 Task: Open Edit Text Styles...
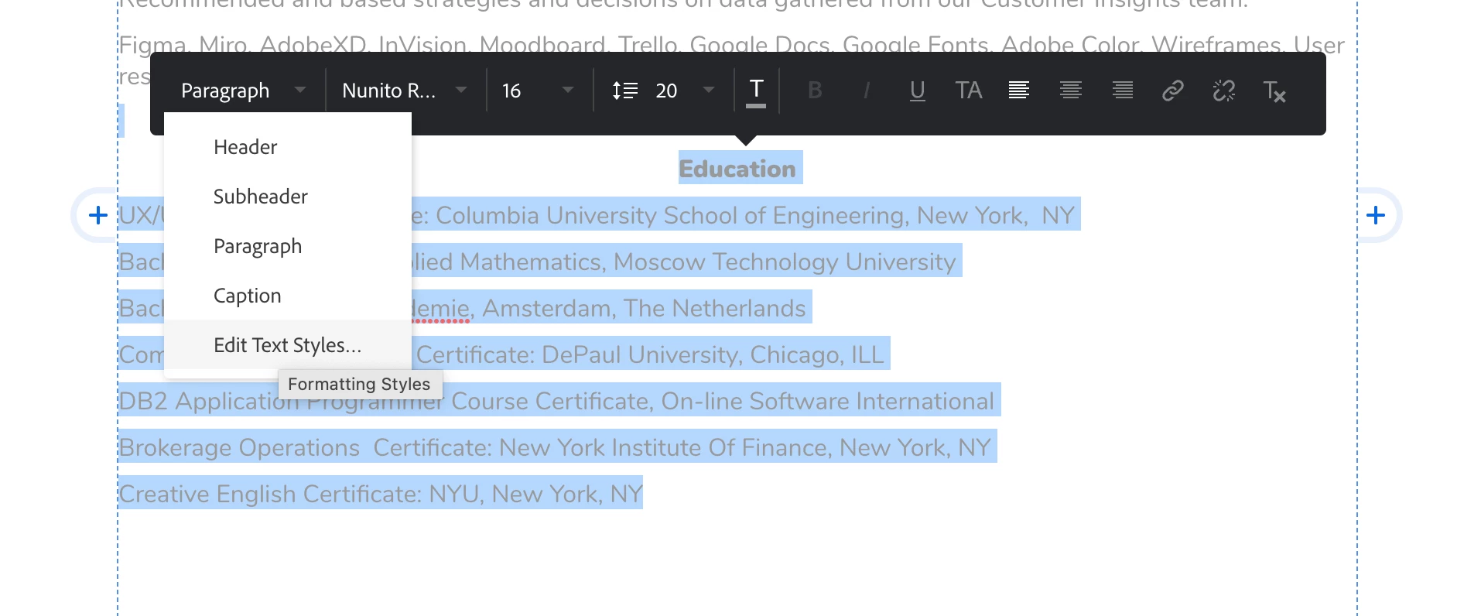click(288, 345)
